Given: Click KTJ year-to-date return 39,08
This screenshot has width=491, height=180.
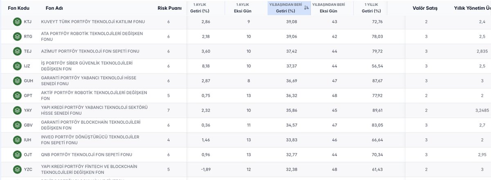Looking at the screenshot, I should click(291, 22).
